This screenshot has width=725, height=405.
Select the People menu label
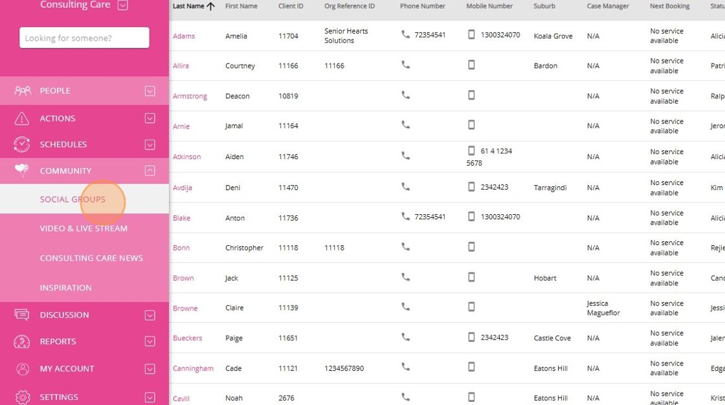click(x=55, y=91)
